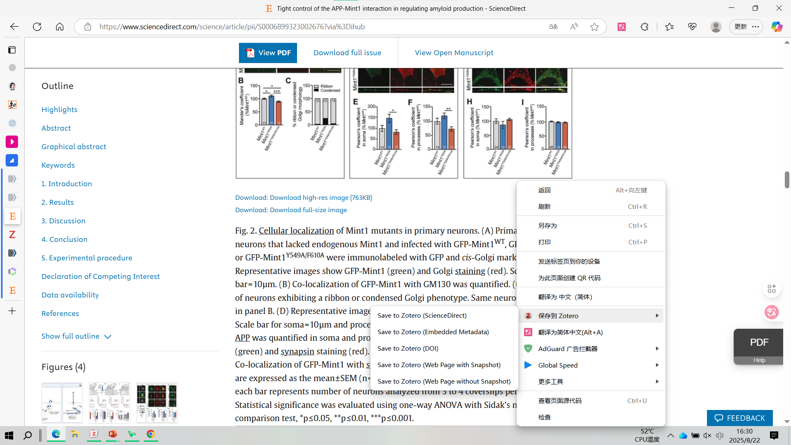
Task: Add new tab with plus icon
Action: [x=12, y=311]
